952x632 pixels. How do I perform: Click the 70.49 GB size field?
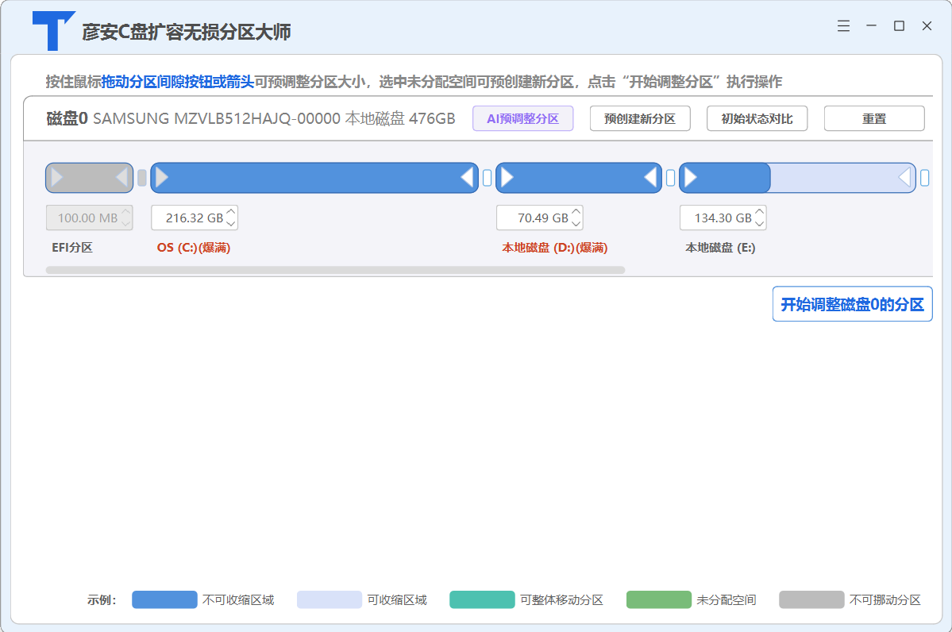coord(540,218)
